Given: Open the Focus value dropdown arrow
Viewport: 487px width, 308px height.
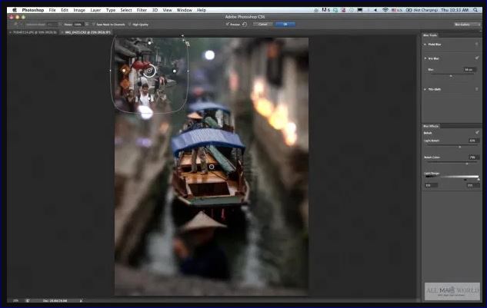Looking at the screenshot, I should coord(87,24).
